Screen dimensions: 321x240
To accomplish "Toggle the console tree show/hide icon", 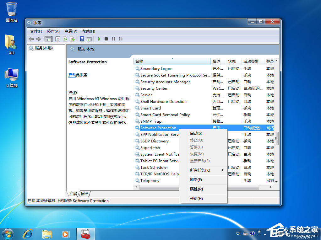I will [48, 39].
